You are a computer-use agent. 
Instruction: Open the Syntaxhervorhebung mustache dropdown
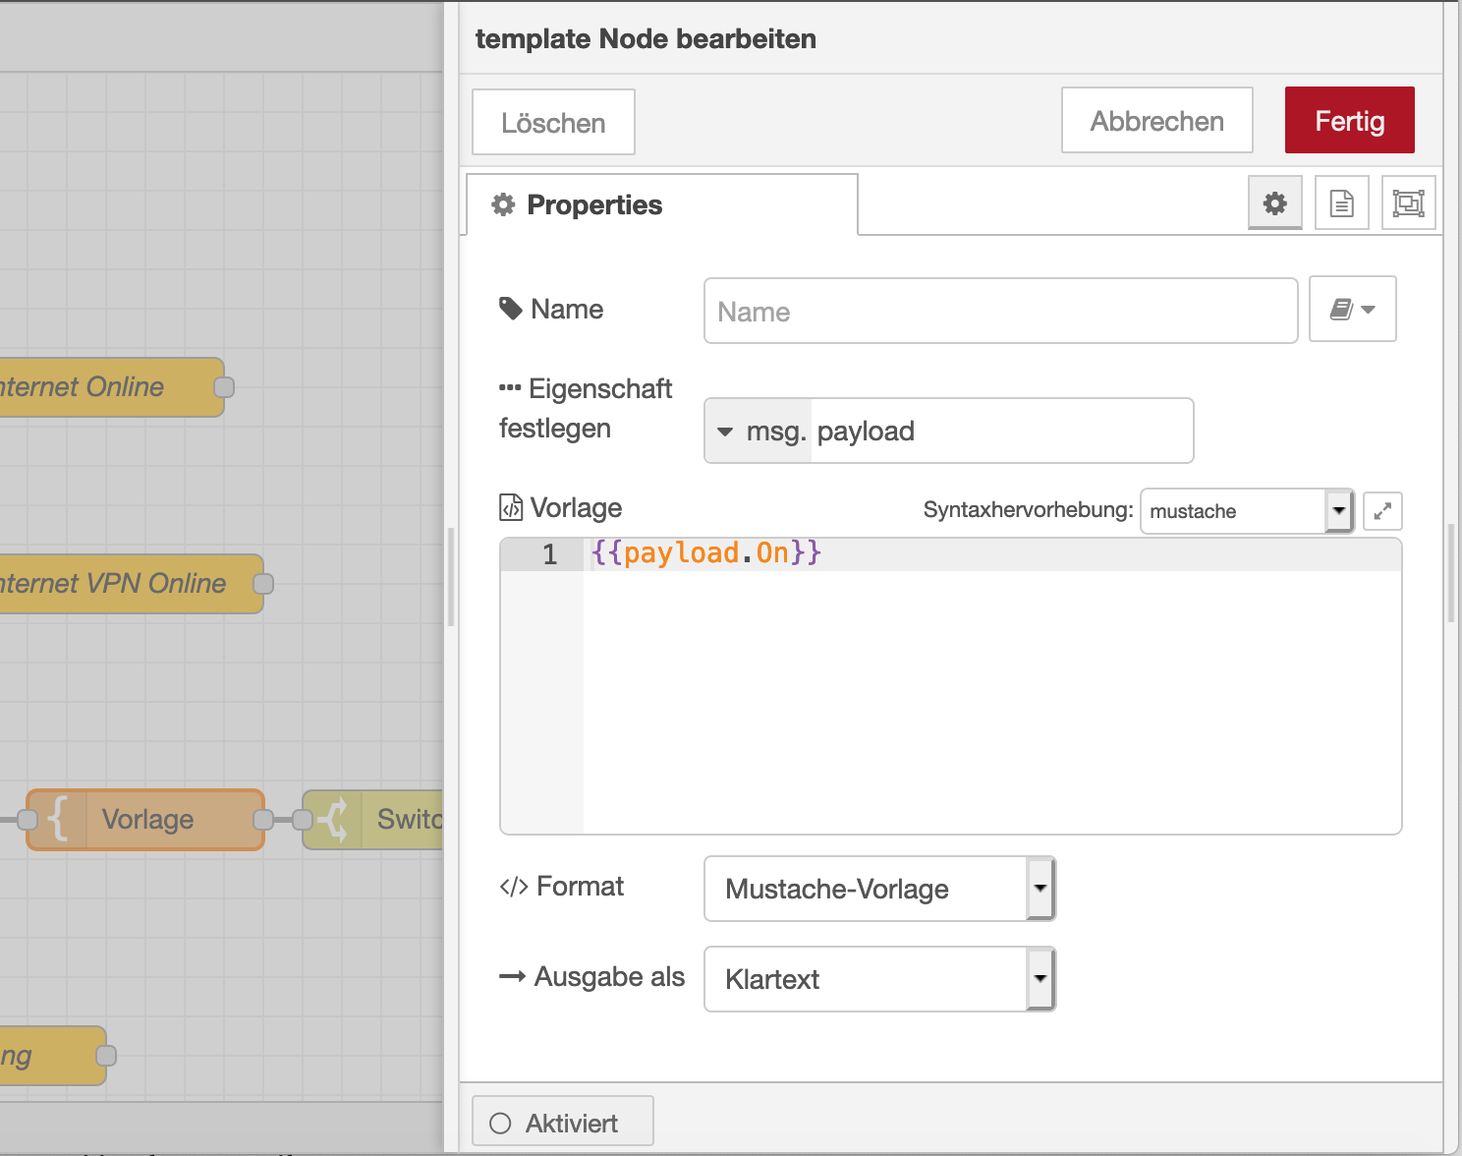pos(1246,511)
